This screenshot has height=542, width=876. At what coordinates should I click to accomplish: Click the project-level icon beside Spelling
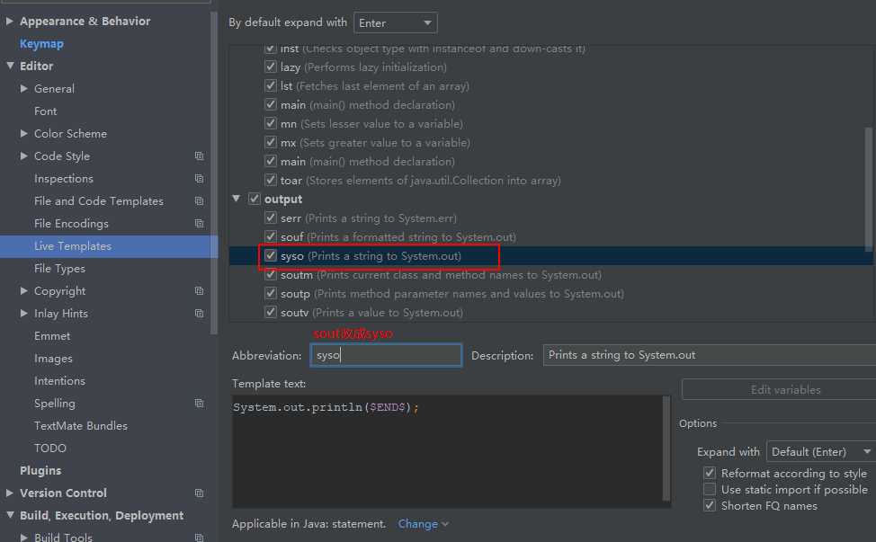tap(199, 403)
